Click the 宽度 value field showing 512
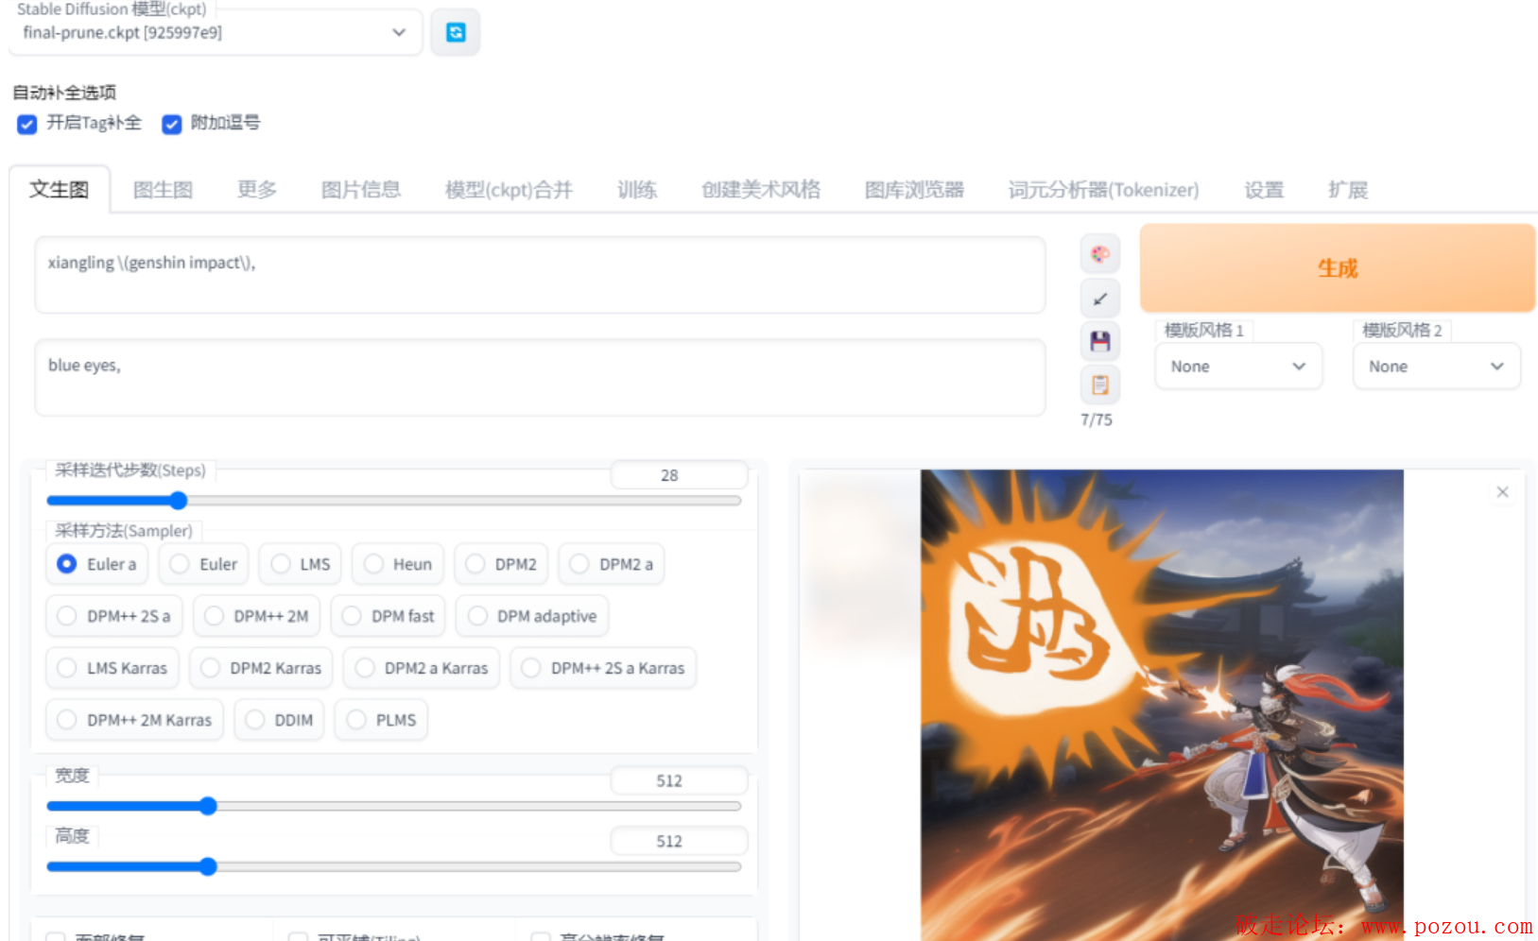Image resolution: width=1538 pixels, height=941 pixels. [x=679, y=781]
